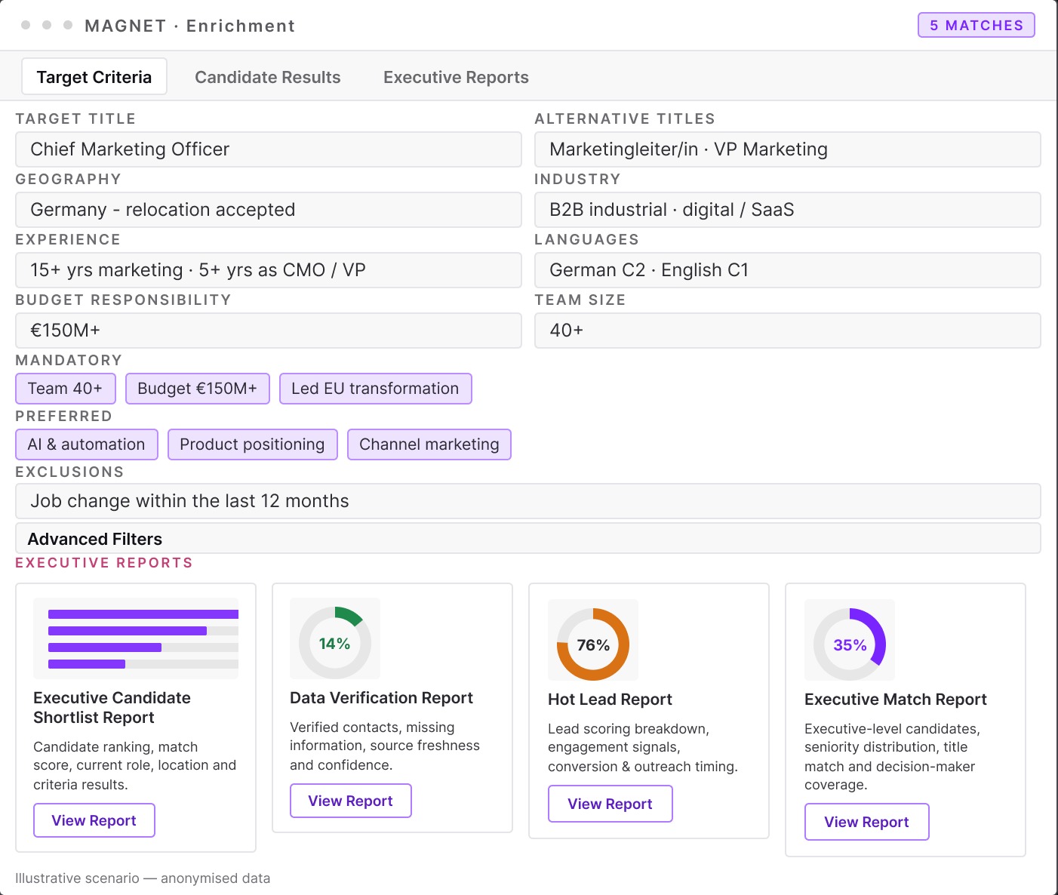Expand the Advanced Filters section

point(528,539)
